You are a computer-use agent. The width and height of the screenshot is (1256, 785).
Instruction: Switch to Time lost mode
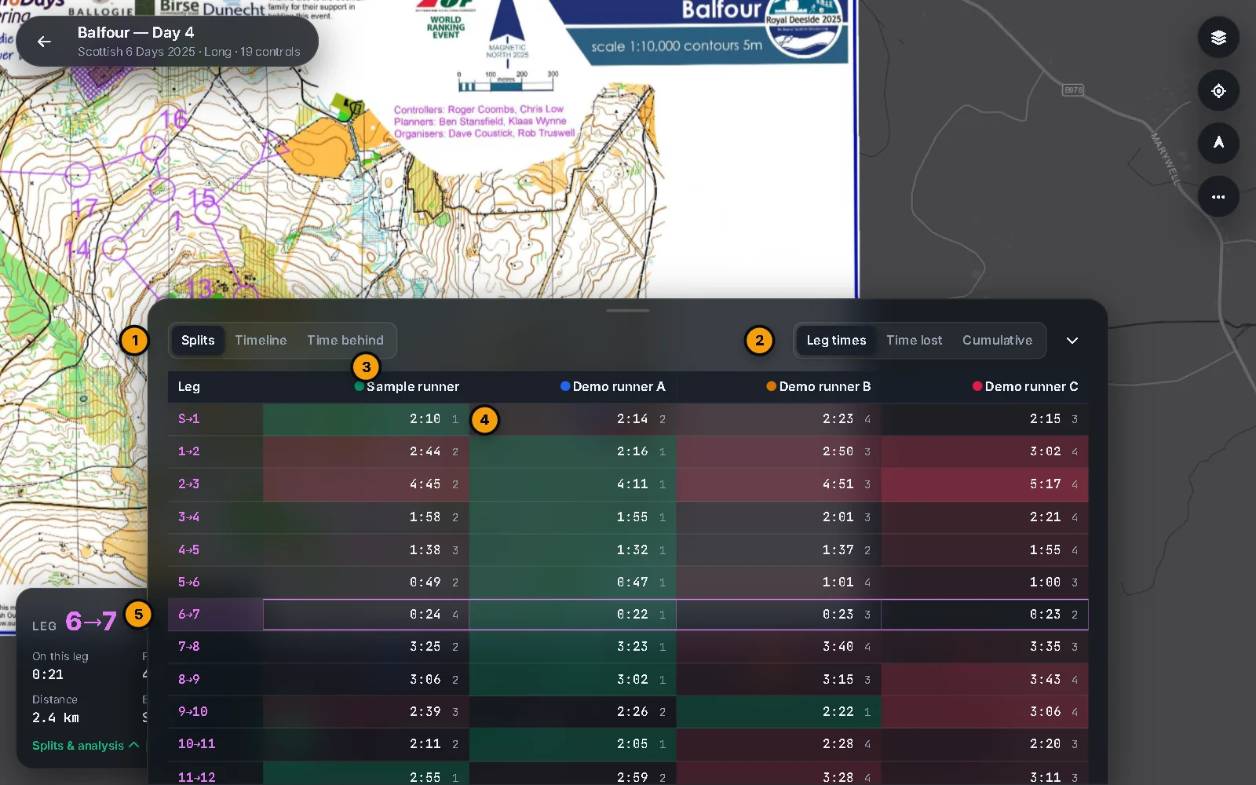[x=914, y=341]
